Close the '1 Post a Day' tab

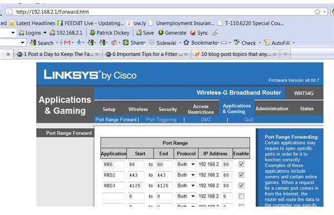pyautogui.click(x=97, y=55)
